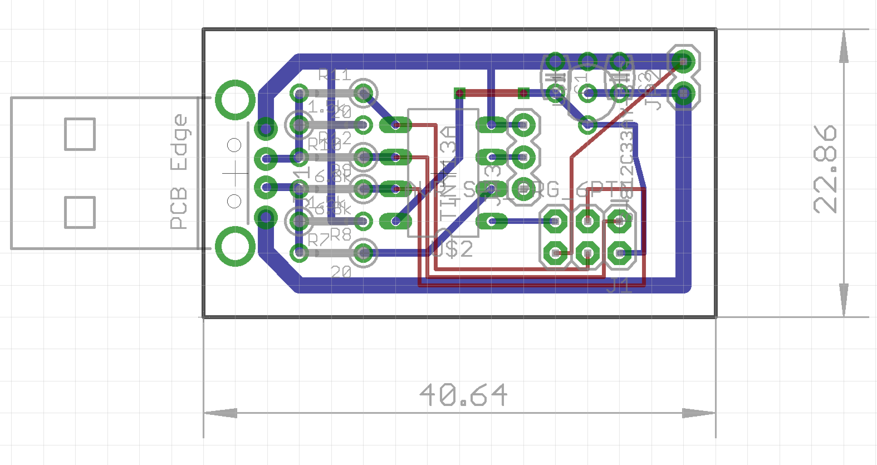This screenshot has width=877, height=465.
Task: Click the upper square inside USB connector outline
Action: tap(80, 134)
